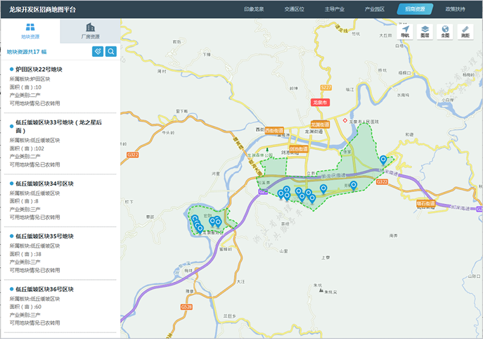The image size is (483, 339).
Task: Select the 全图 full map view icon
Action: click(445, 31)
